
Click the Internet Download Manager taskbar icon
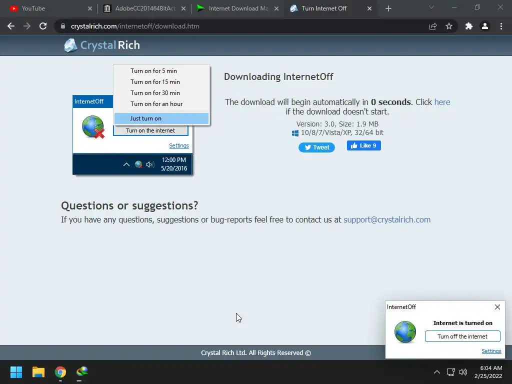coord(82,372)
